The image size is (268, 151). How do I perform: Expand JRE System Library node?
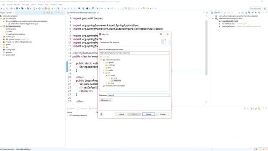tap(1, 39)
